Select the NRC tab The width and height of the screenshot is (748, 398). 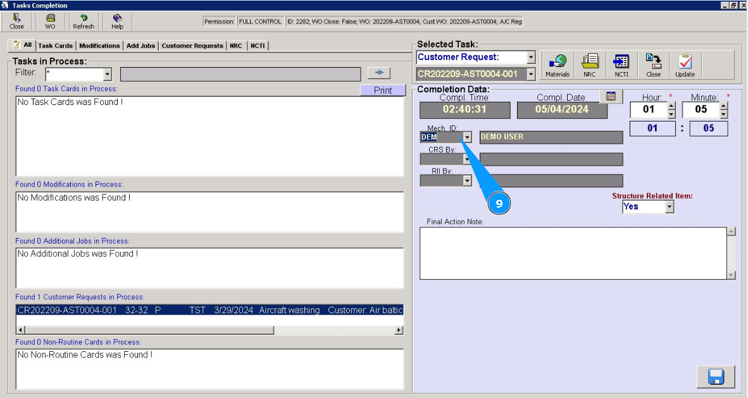click(235, 46)
